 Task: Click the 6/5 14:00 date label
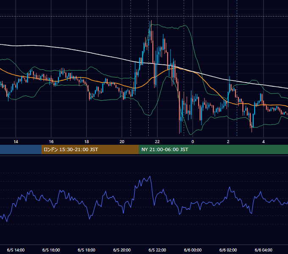pyautogui.click(x=16, y=250)
